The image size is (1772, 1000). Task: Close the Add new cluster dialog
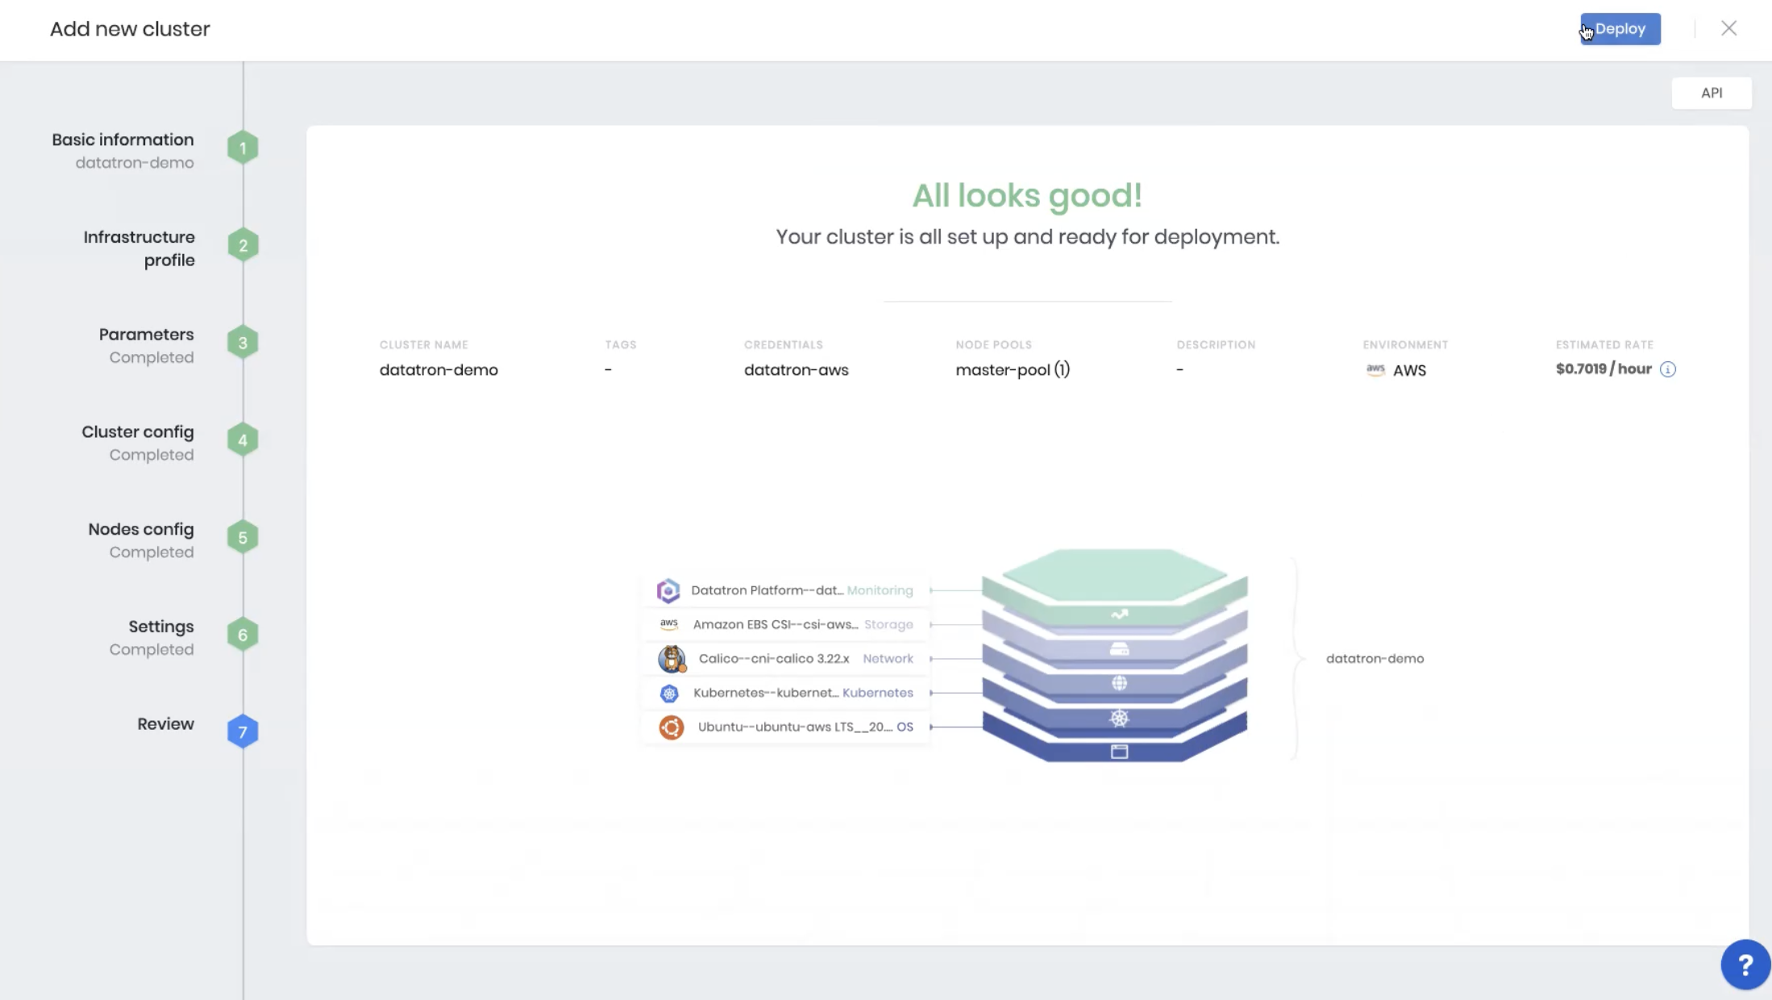coord(1728,29)
